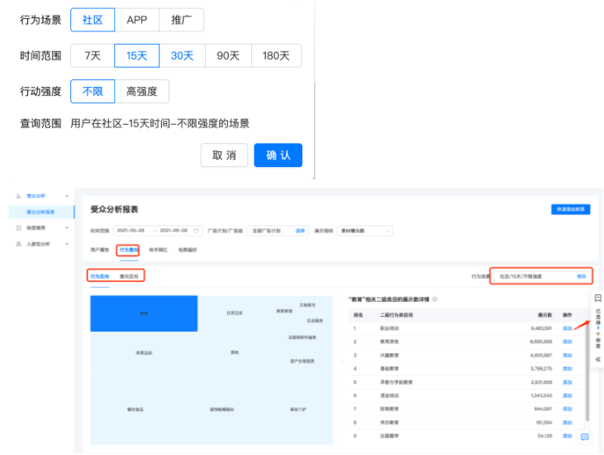Screen dimensions: 604x455
Task: Click the 54,128 value in row 9
Action: coord(545,436)
